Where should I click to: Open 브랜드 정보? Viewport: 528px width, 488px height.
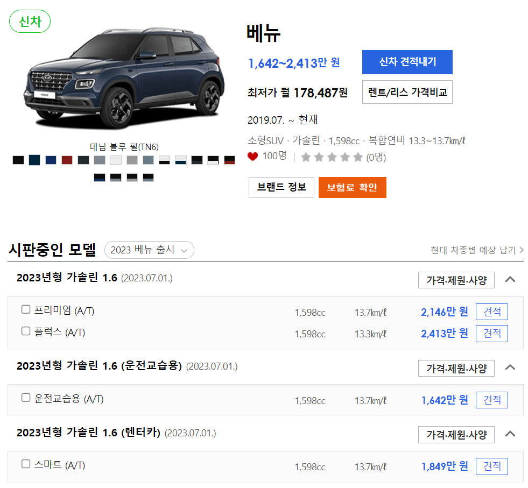(x=281, y=187)
